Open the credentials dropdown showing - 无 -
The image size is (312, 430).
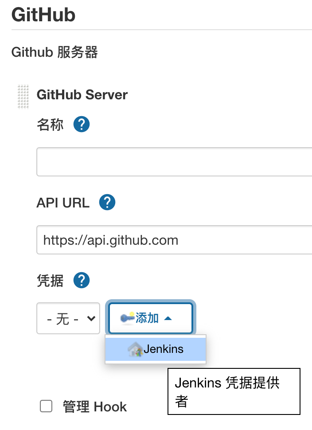pyautogui.click(x=68, y=318)
